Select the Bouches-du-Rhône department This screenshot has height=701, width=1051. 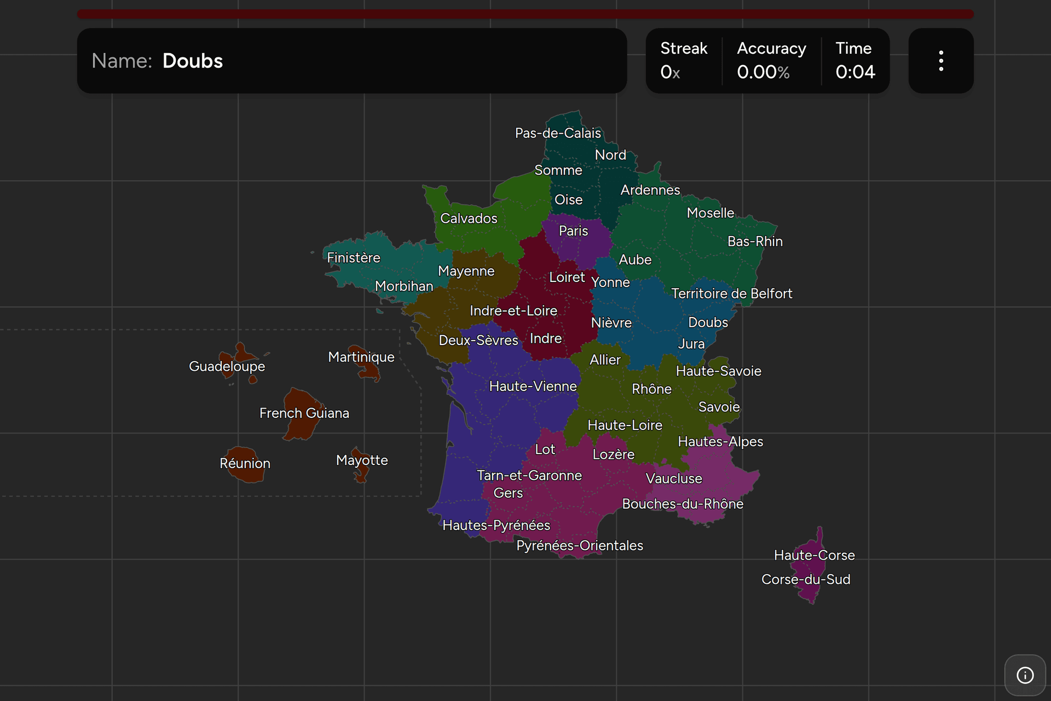(x=683, y=504)
